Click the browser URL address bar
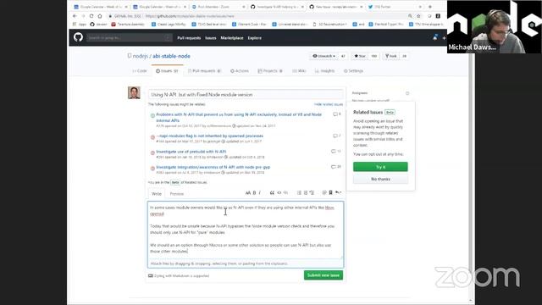542x305 pixels. tap(256, 16)
